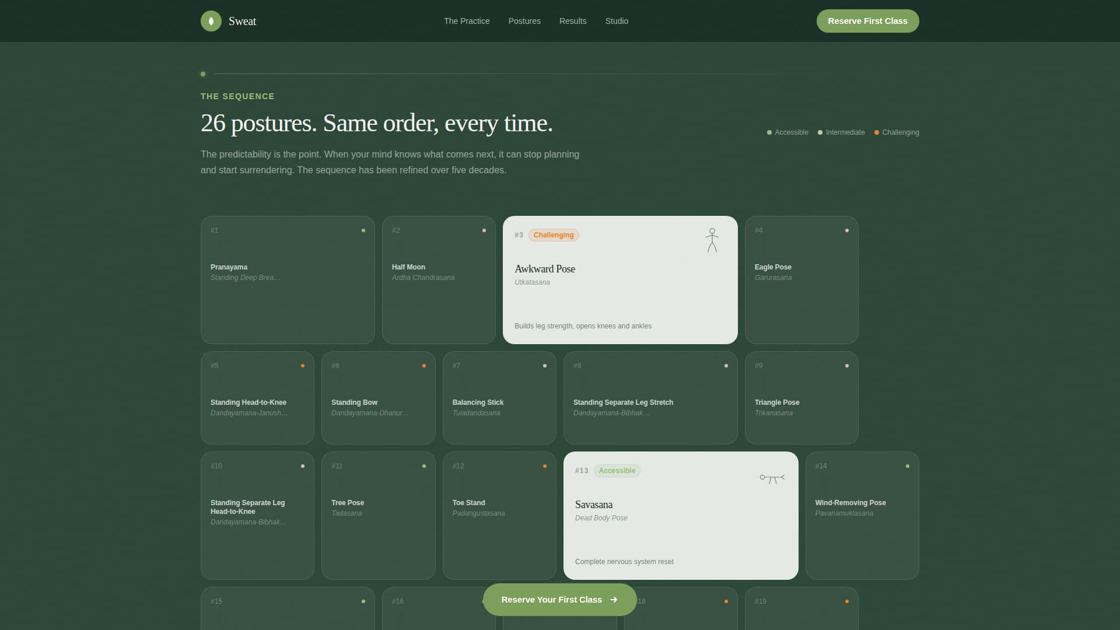This screenshot has width=1120, height=630.
Task: Open the Results nav link
Action: [x=572, y=21]
